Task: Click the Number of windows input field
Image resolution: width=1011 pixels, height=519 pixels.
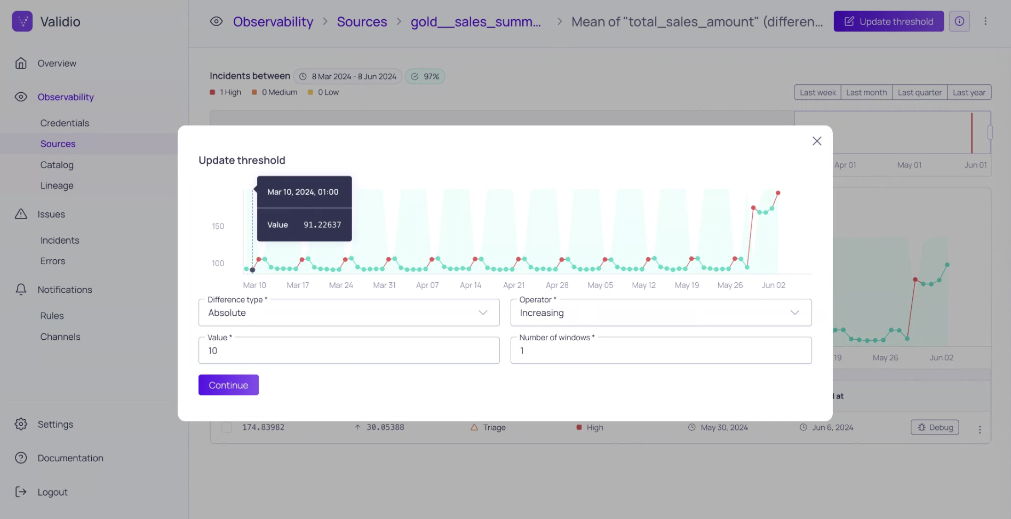Action: pyautogui.click(x=661, y=350)
